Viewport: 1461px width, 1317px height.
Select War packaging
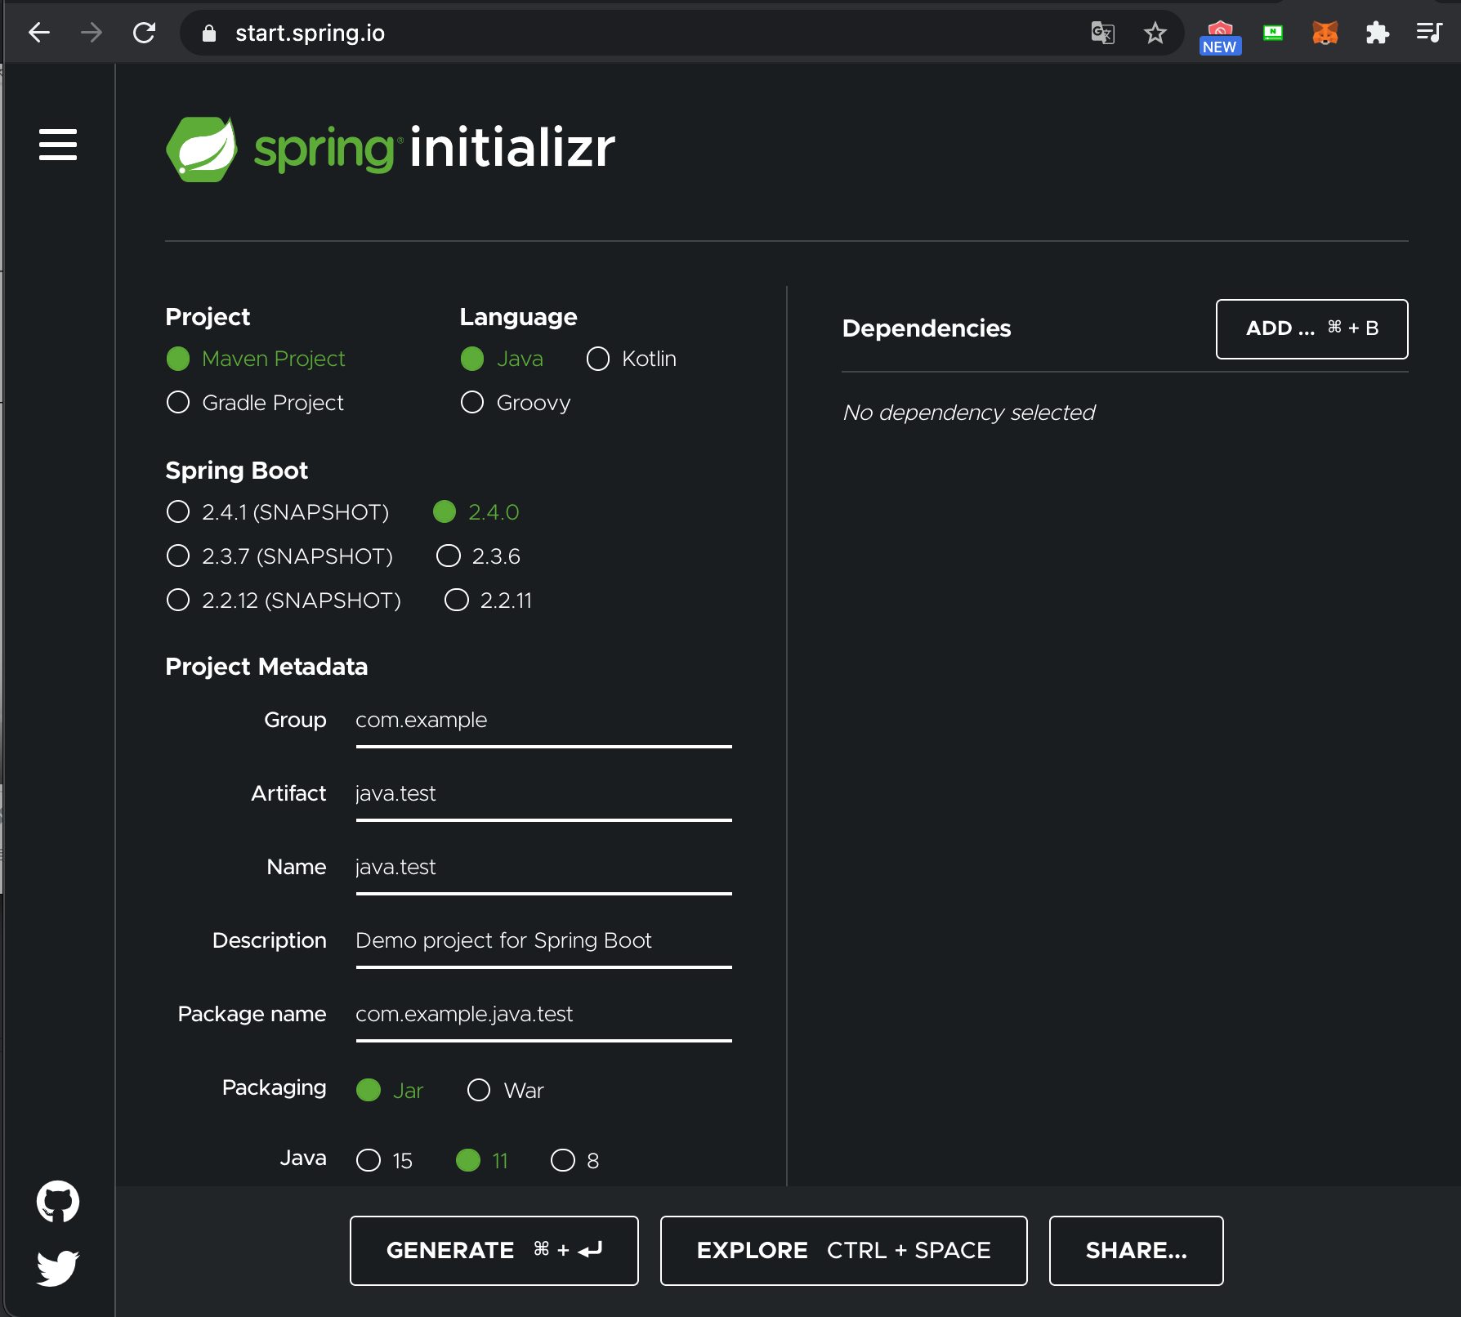[x=506, y=1091]
